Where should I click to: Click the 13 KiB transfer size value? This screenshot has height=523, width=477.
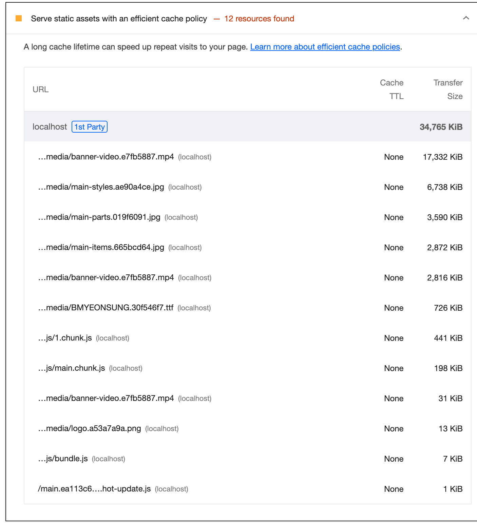pyautogui.click(x=451, y=428)
